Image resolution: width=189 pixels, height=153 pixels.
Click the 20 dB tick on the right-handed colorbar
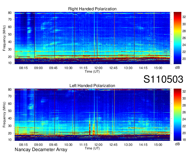point(184,59)
